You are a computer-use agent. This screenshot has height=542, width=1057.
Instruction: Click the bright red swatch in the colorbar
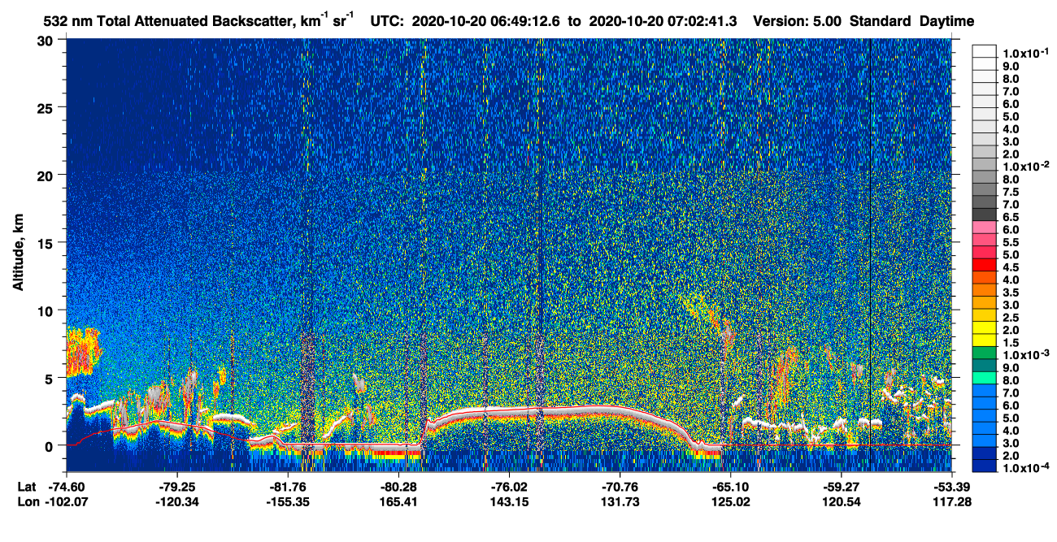point(985,265)
